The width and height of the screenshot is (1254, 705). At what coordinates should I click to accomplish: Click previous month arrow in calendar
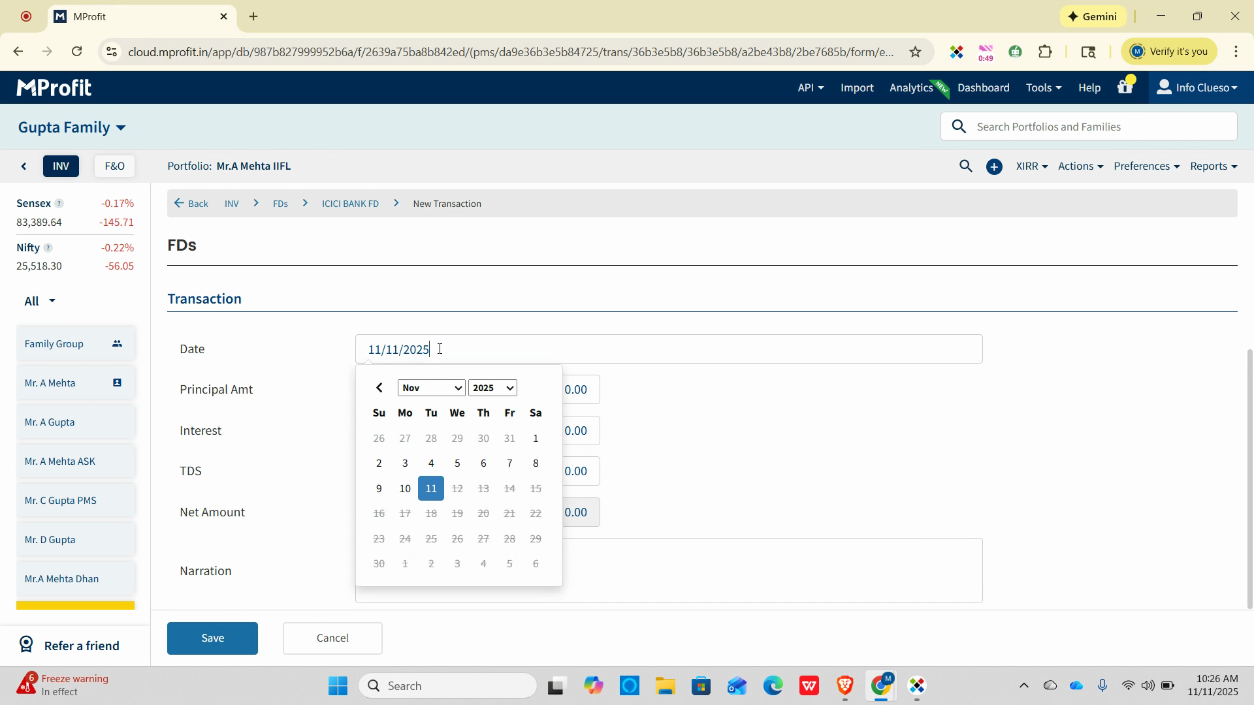coord(379,388)
